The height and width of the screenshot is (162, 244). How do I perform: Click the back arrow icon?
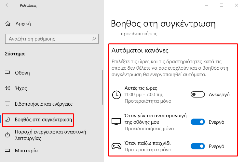(x=7, y=5)
